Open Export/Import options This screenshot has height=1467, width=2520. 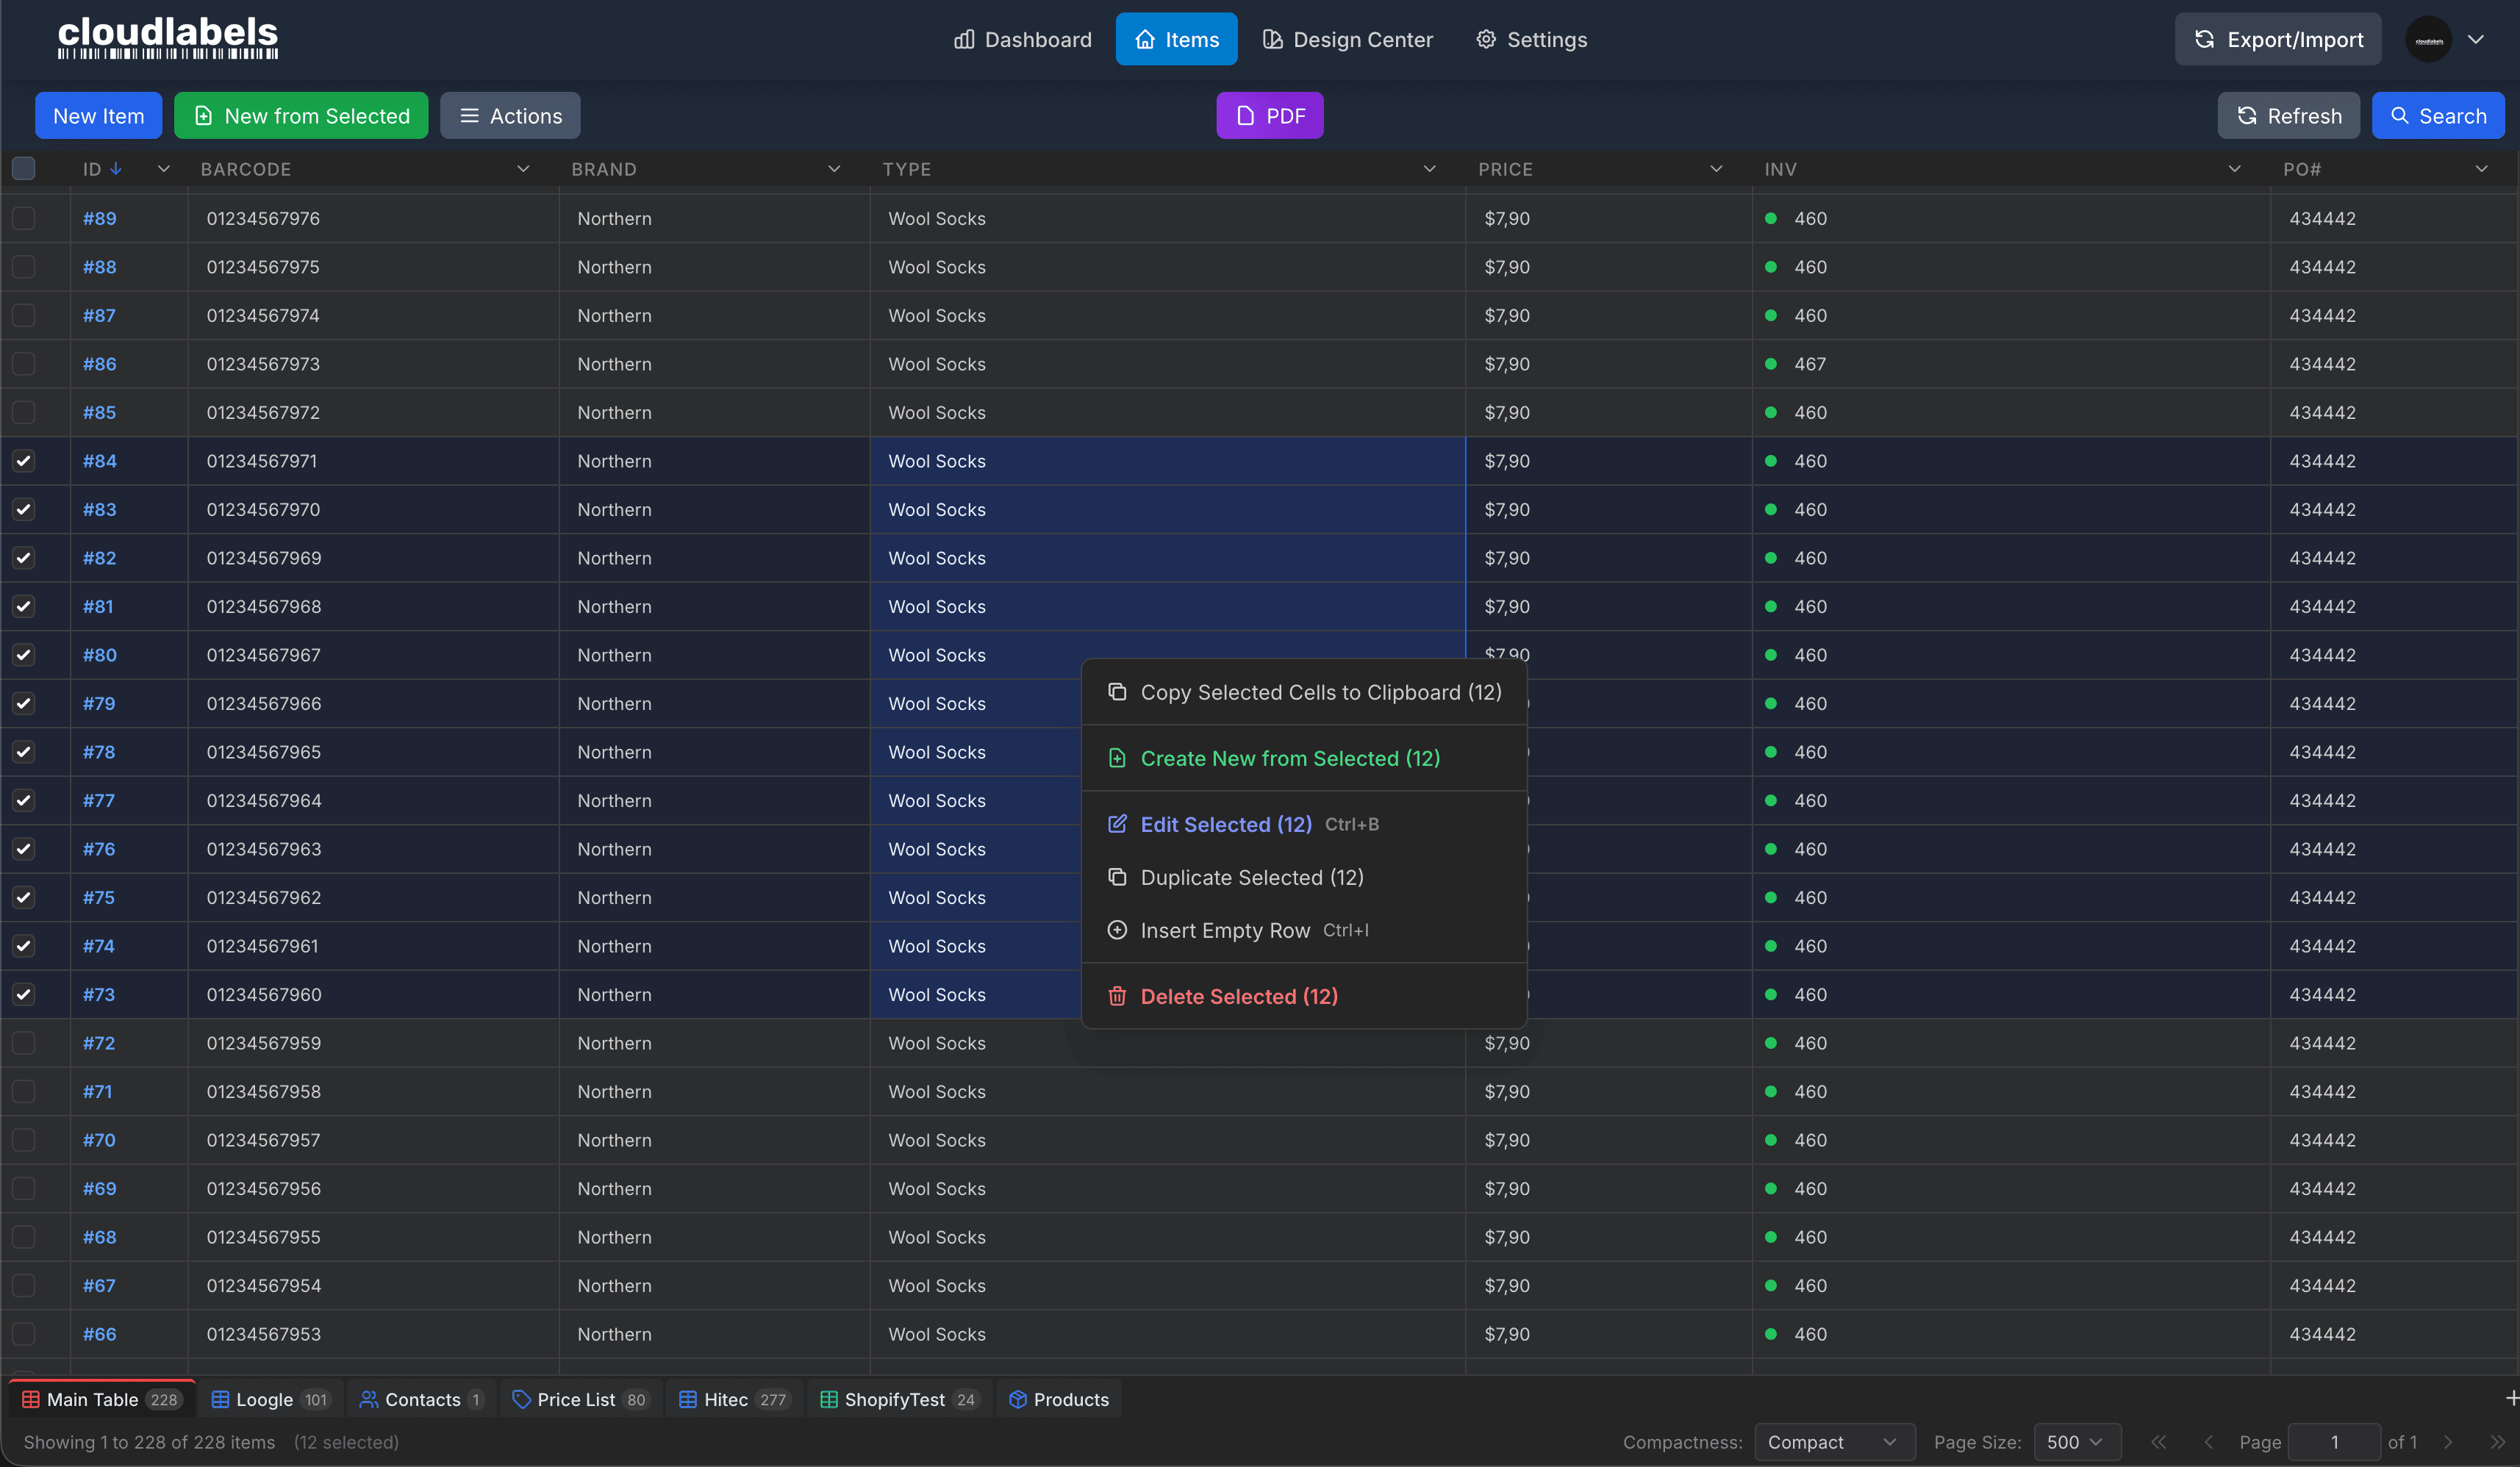point(2277,39)
